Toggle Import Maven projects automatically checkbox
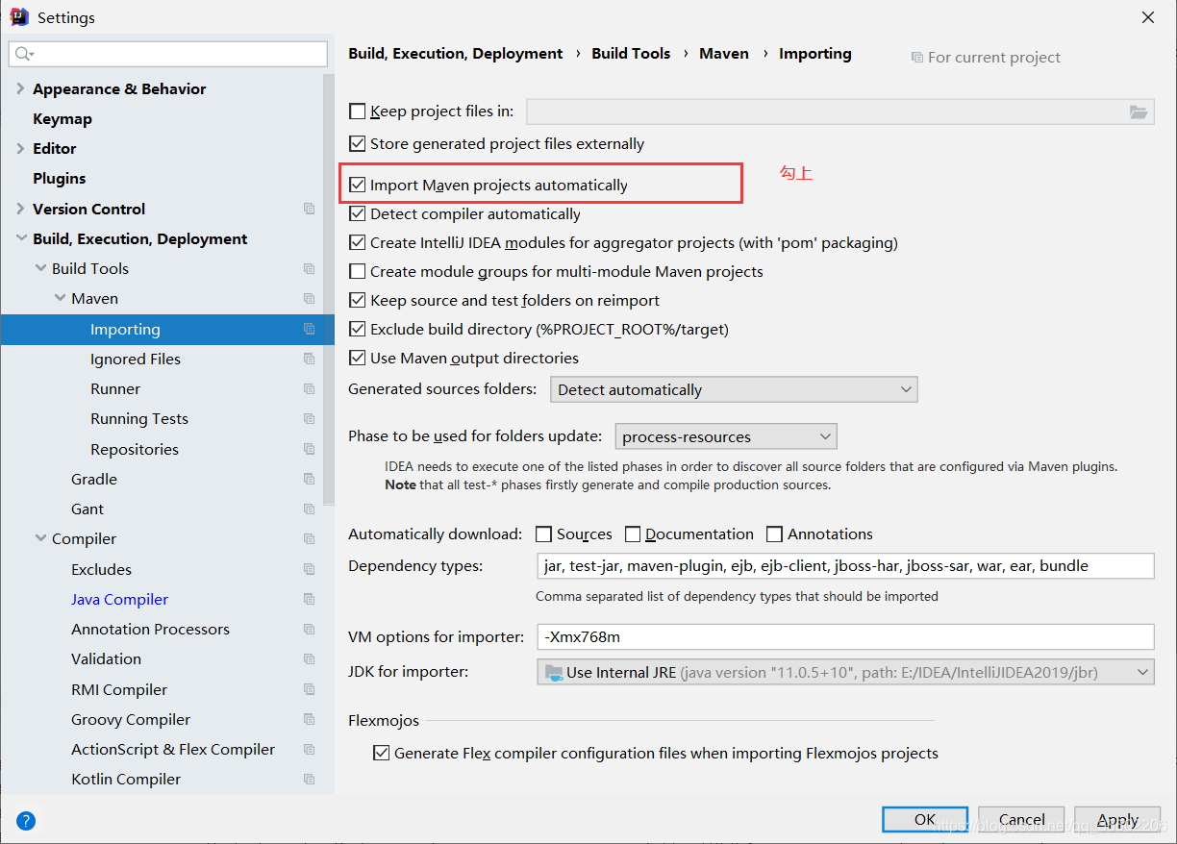Viewport: 1177px width, 844px height. pos(357,185)
